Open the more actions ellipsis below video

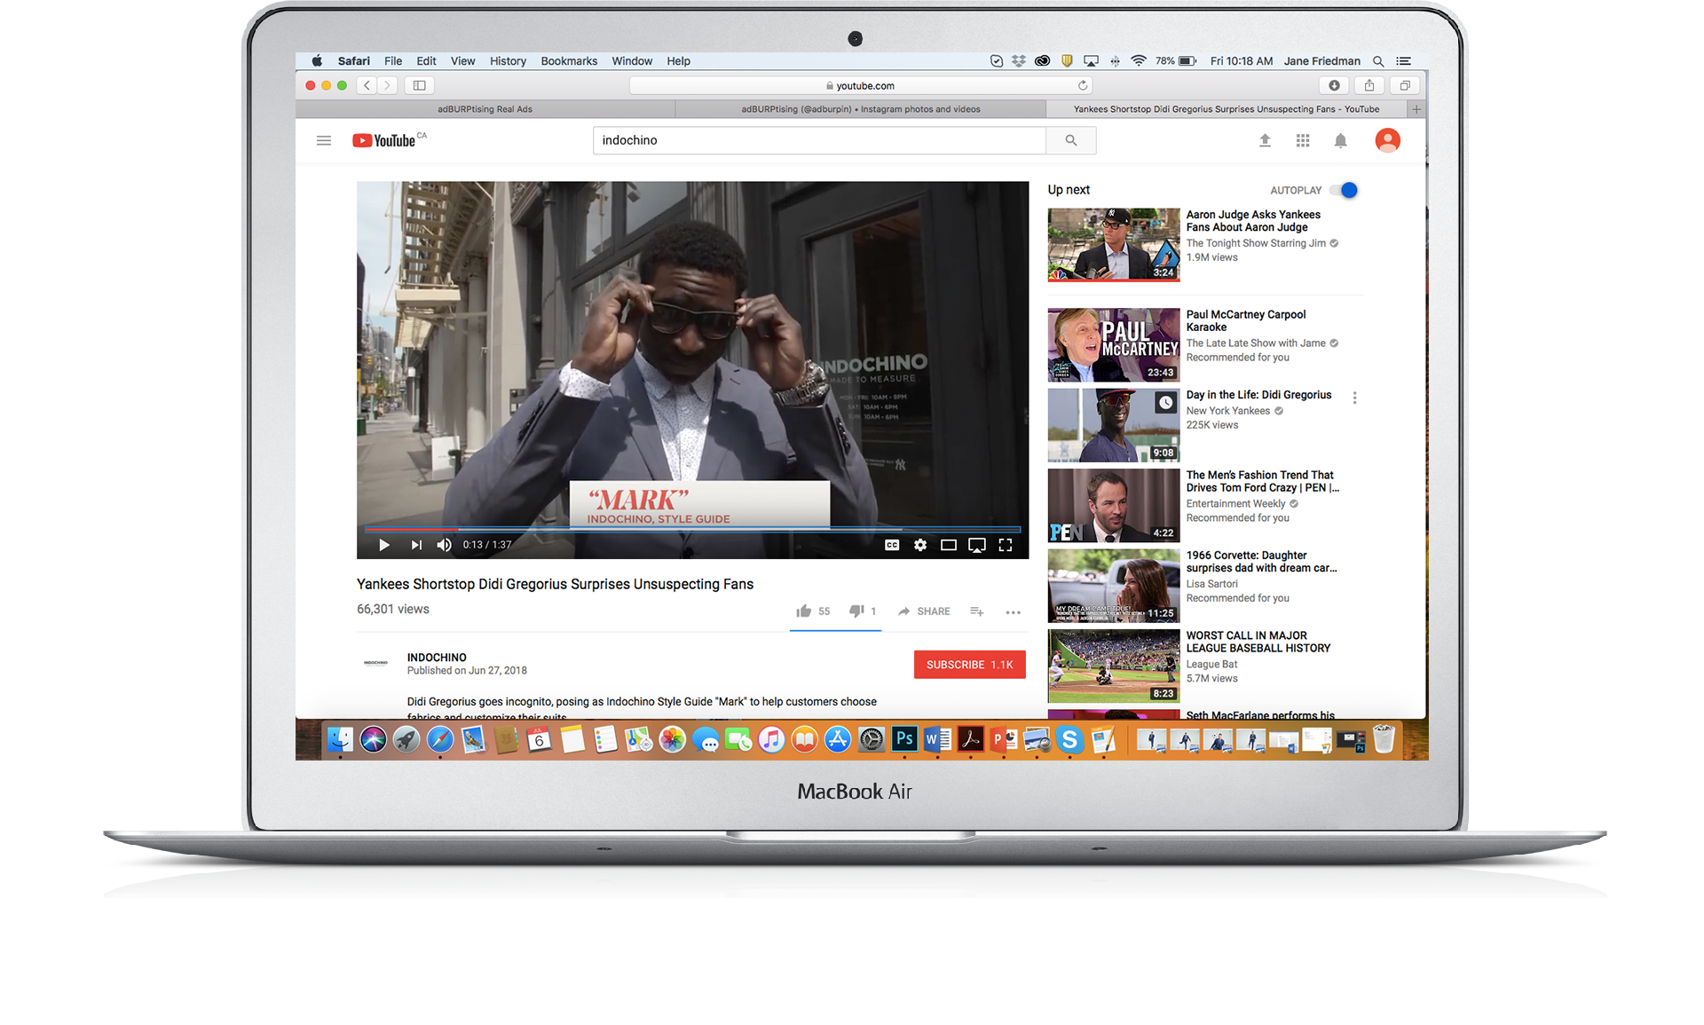pos(1013,611)
